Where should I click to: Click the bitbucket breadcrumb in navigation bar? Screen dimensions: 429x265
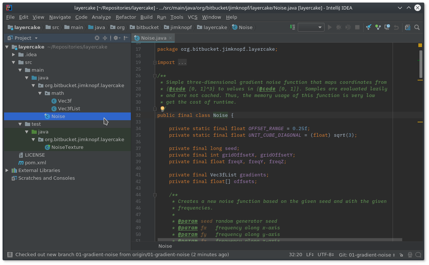[x=144, y=27]
